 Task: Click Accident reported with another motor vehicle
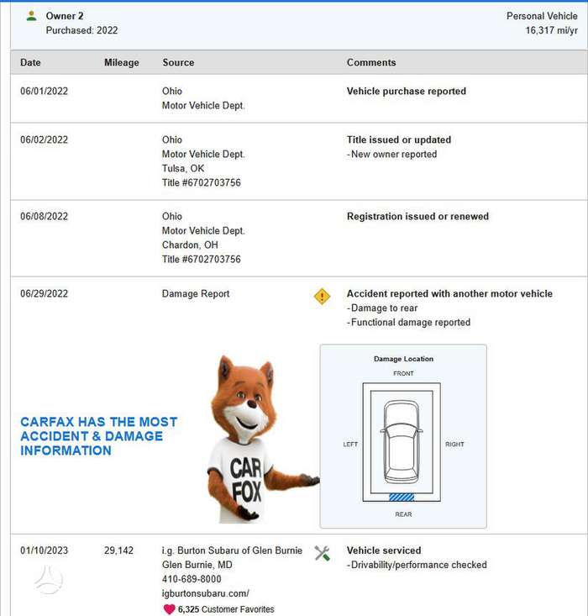pos(449,294)
